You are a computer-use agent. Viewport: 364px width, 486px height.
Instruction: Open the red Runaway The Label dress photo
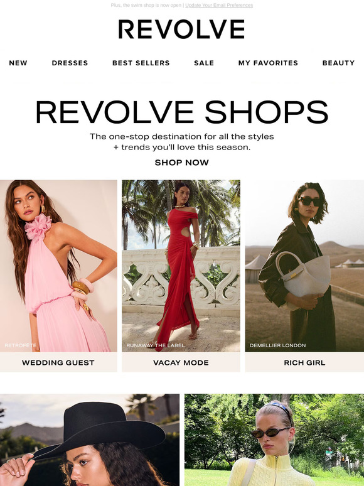pyautogui.click(x=181, y=266)
